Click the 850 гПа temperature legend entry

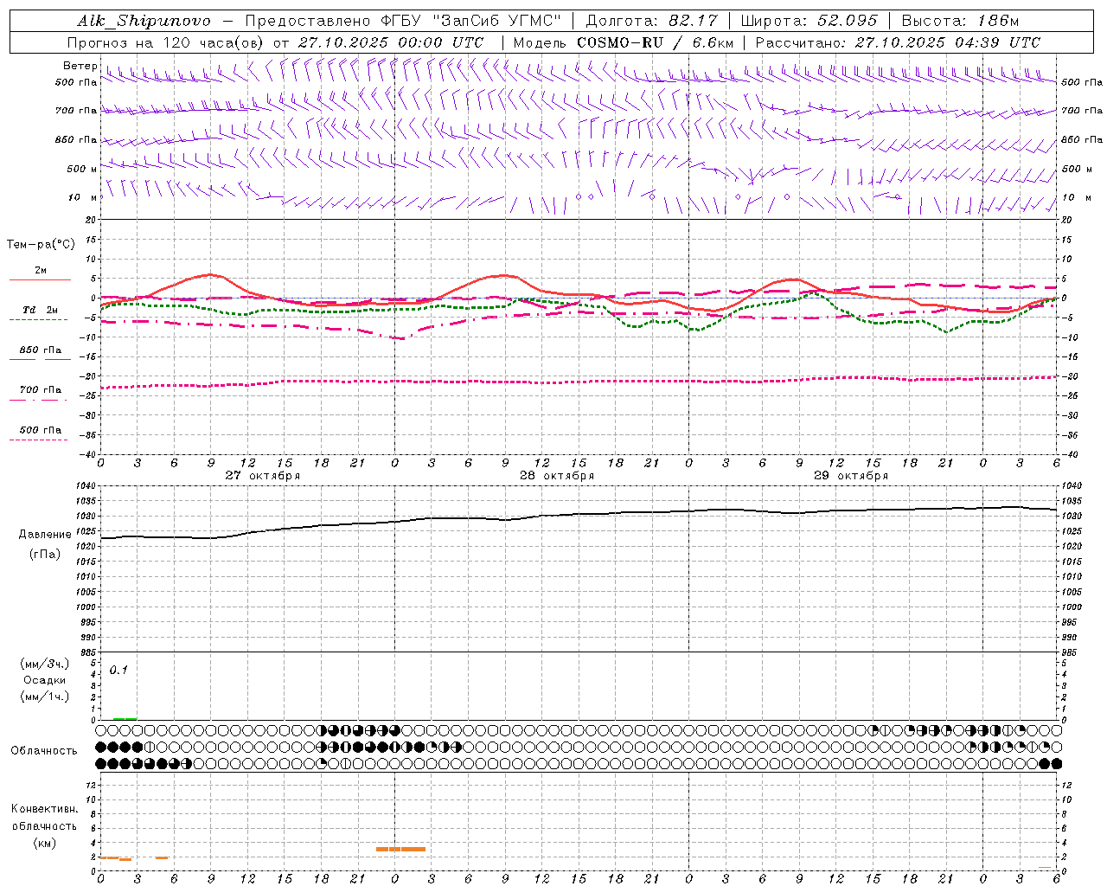pyautogui.click(x=40, y=351)
